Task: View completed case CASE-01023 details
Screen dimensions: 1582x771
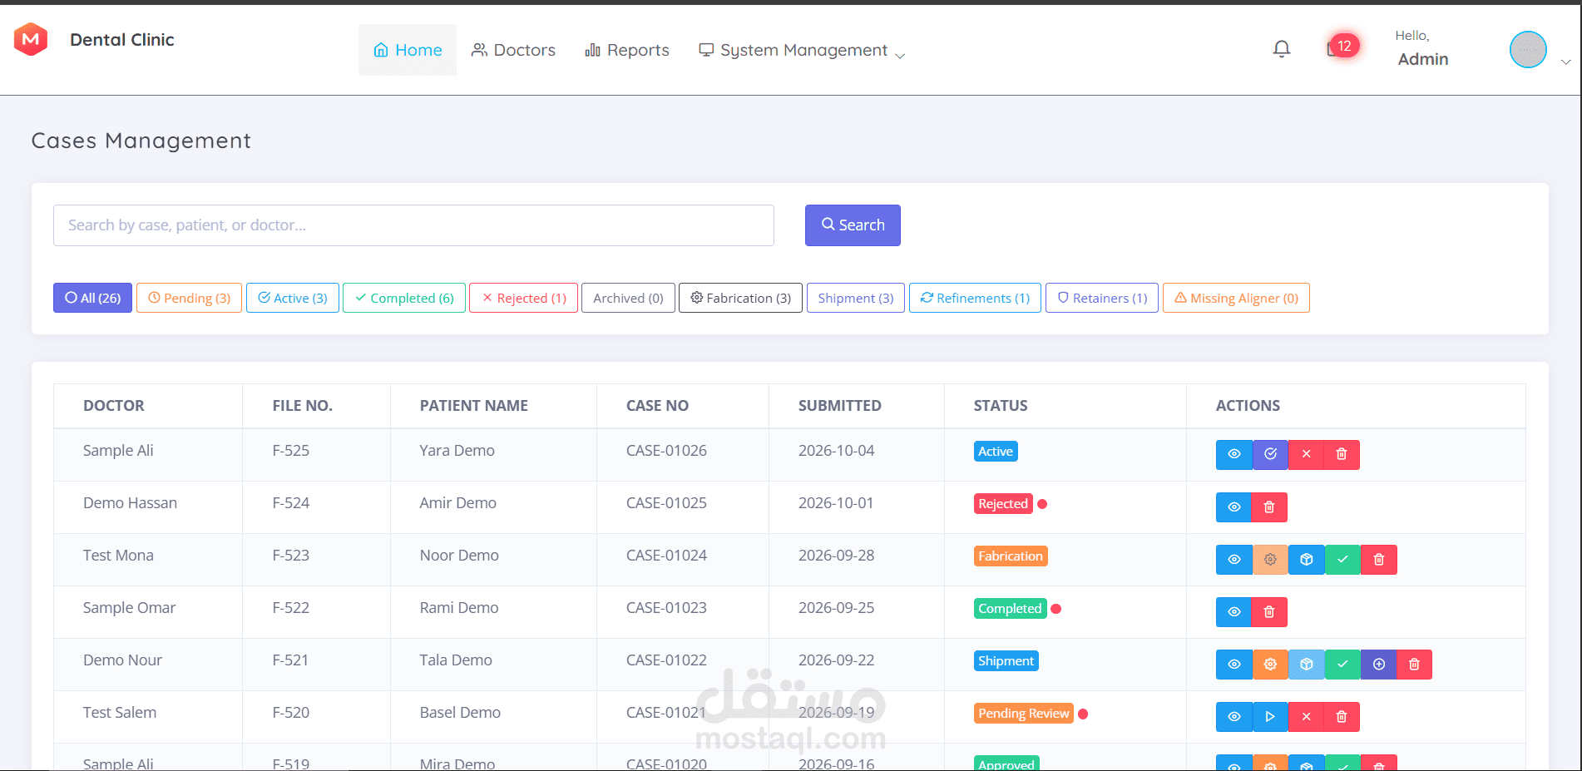Action: (1234, 611)
